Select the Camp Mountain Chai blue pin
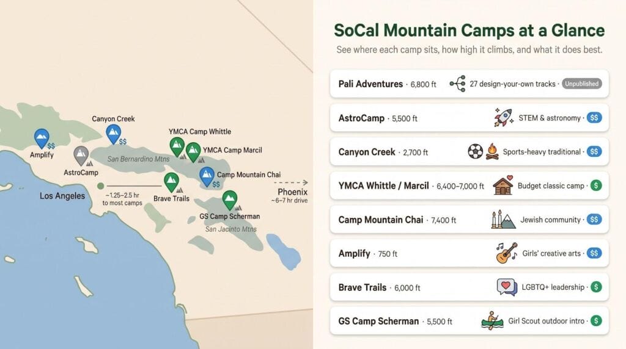The width and height of the screenshot is (626, 349). click(207, 176)
